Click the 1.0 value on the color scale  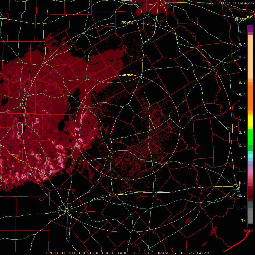pos(242,170)
